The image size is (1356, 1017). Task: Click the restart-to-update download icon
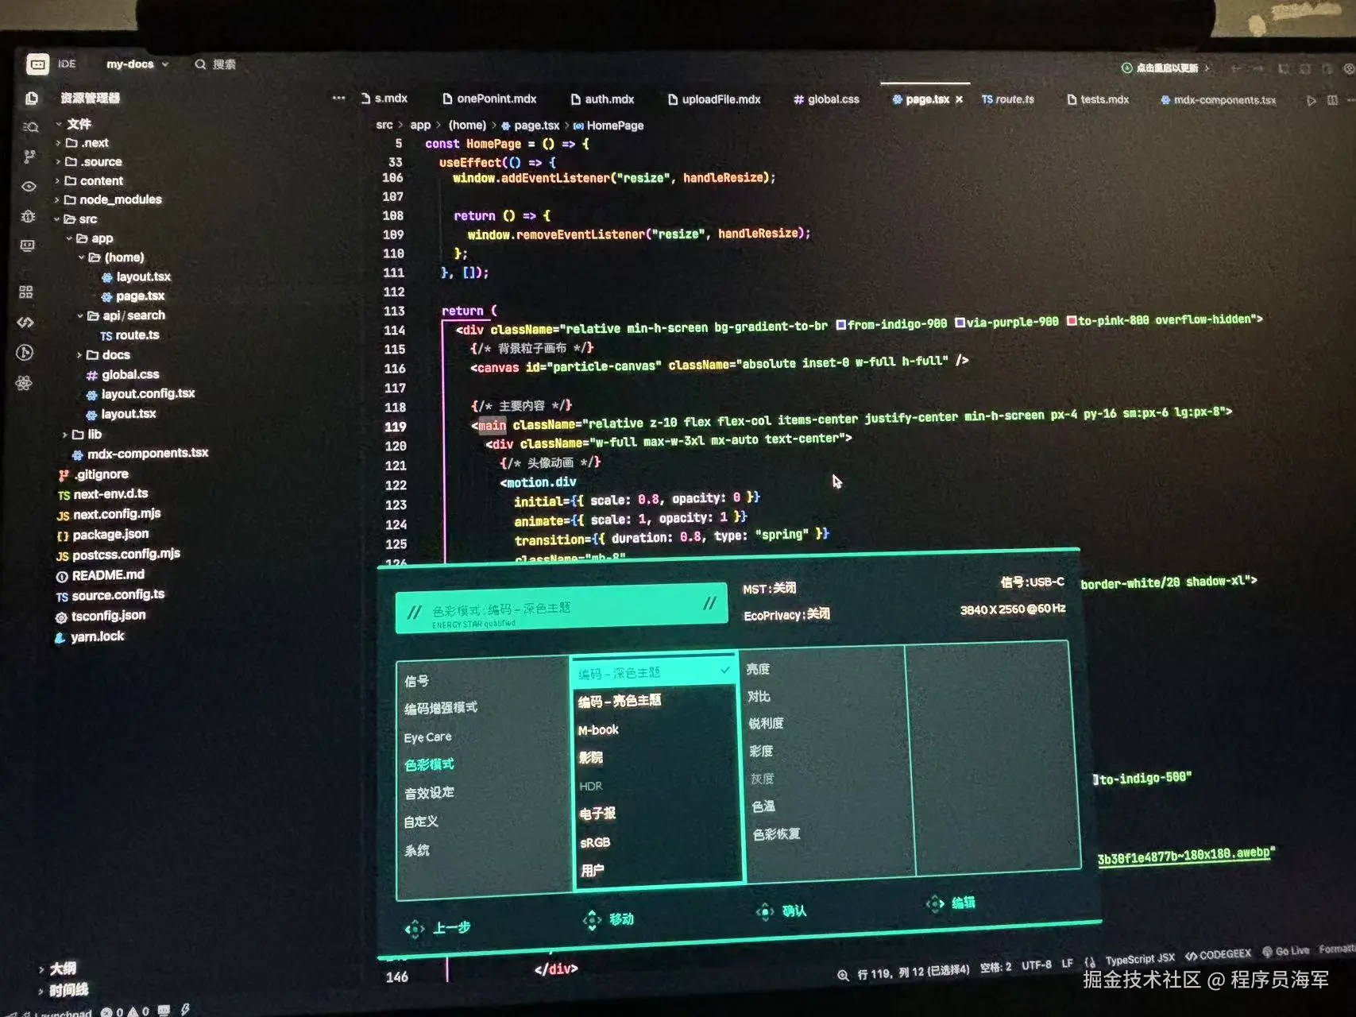1126,68
